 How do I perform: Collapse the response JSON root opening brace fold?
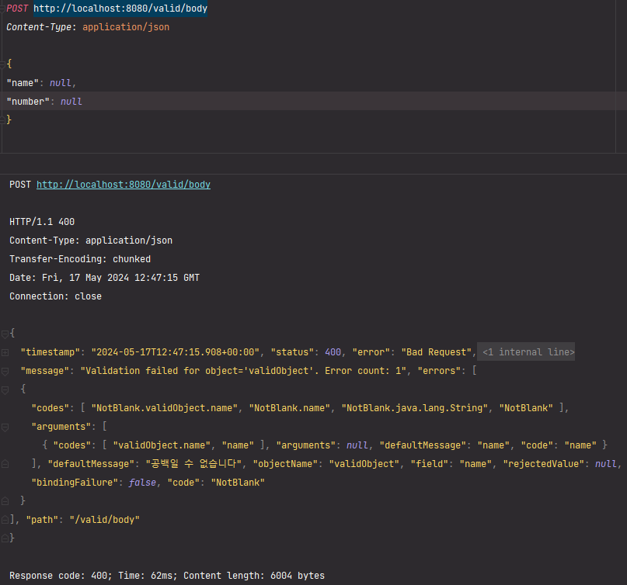pos(5,334)
